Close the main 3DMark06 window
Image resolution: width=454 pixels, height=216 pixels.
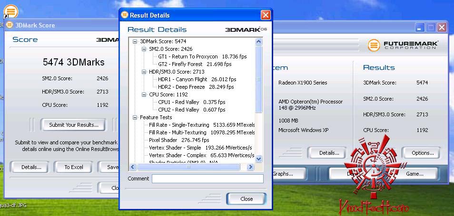click(442, 28)
